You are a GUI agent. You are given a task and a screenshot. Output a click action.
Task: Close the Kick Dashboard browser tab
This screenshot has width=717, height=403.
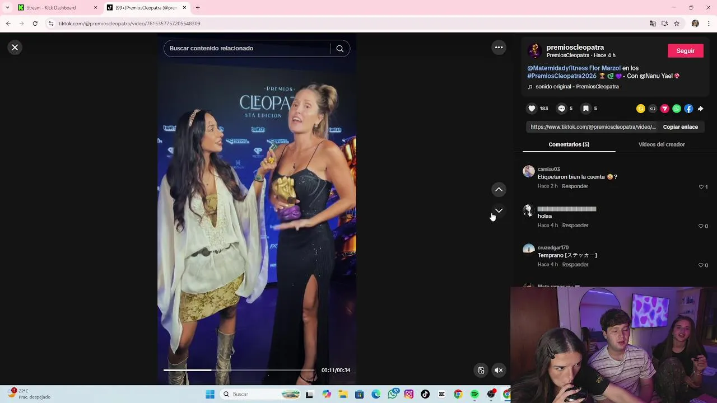point(95,8)
